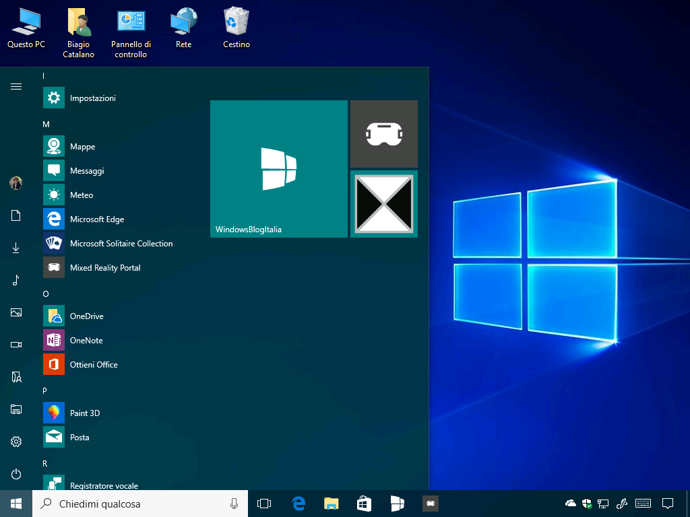
Task: Open Microsoft Solitaire Collection
Action: click(119, 243)
